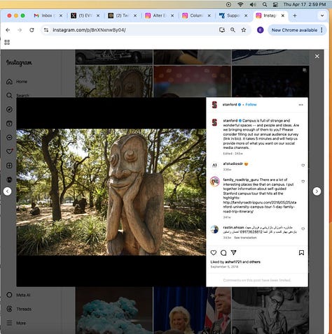332x334 pixels.
Task: View site information icon in address bar
Action: tap(46, 30)
